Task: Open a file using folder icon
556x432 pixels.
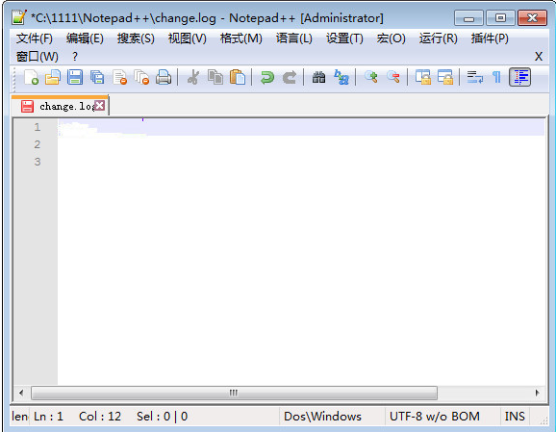Action: point(53,77)
